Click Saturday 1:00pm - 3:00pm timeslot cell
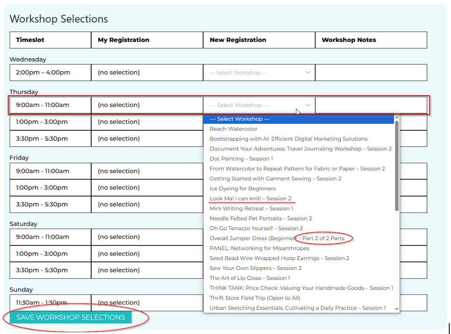The height and width of the screenshot is (334, 451). pyautogui.click(x=51, y=254)
